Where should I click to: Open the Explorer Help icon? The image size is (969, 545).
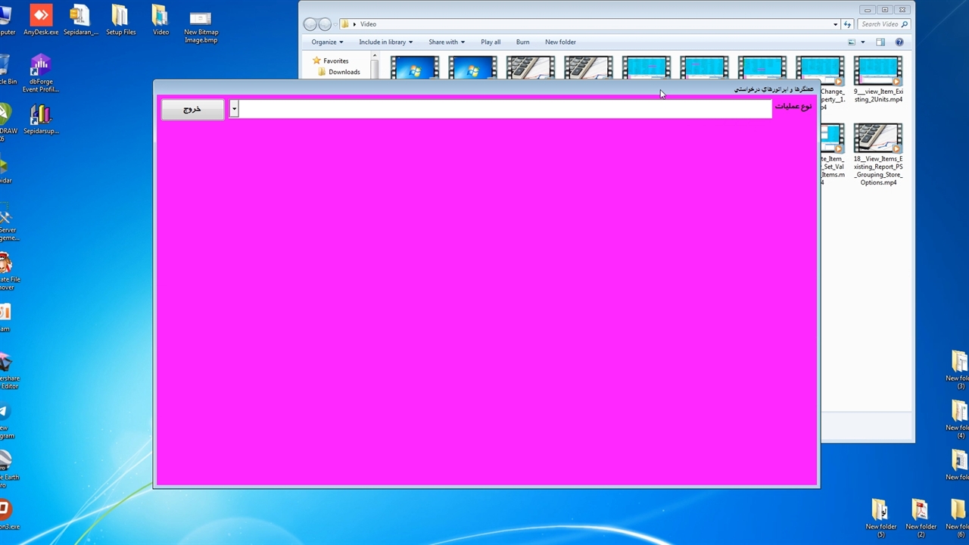899,42
